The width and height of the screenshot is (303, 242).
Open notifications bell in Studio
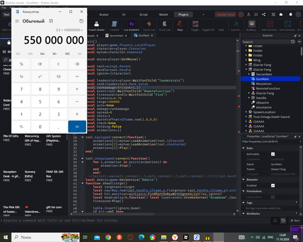[x=290, y=15]
